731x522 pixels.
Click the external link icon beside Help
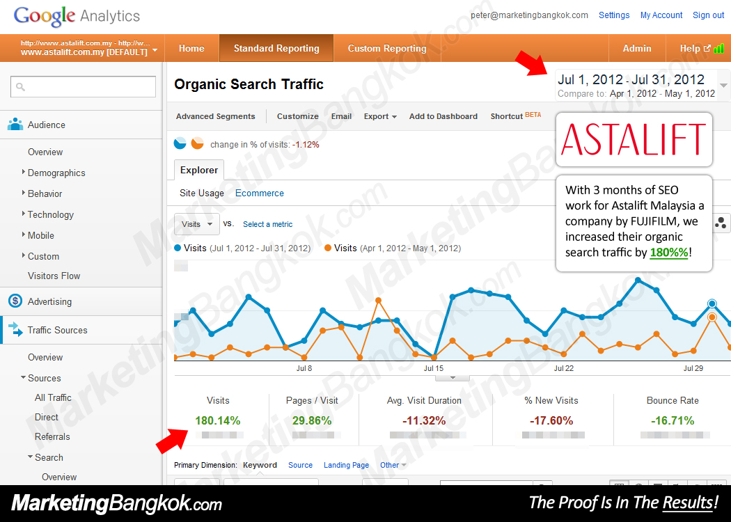point(707,48)
